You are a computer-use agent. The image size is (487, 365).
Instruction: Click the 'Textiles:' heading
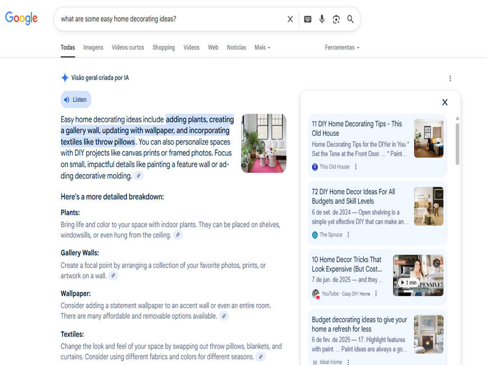click(73, 334)
